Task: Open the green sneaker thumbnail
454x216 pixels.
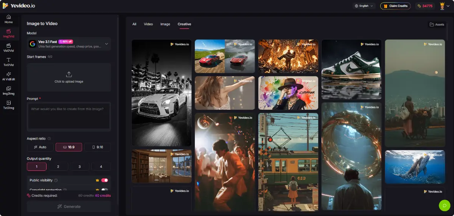Action: pyautogui.click(x=351, y=69)
